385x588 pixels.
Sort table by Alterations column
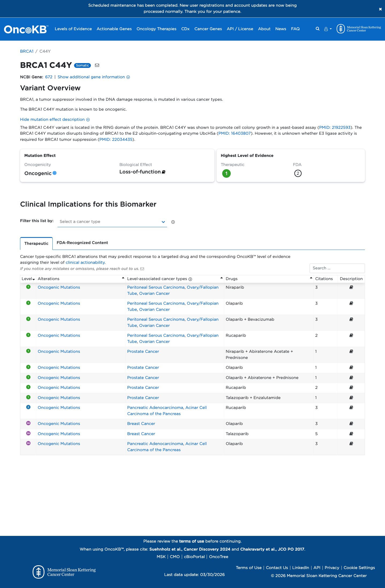pyautogui.click(x=81, y=279)
